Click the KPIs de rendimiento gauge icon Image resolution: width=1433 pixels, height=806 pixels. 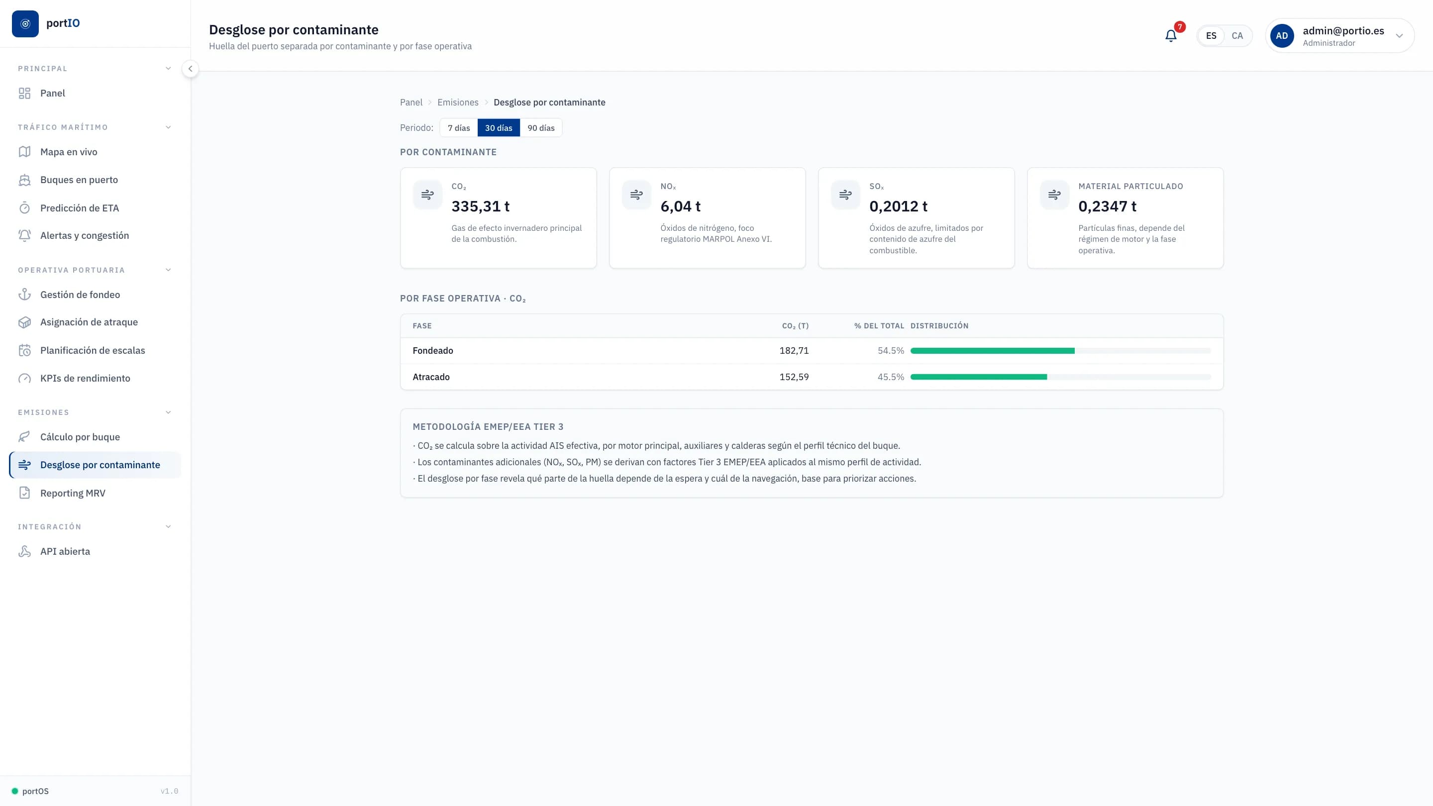click(24, 378)
